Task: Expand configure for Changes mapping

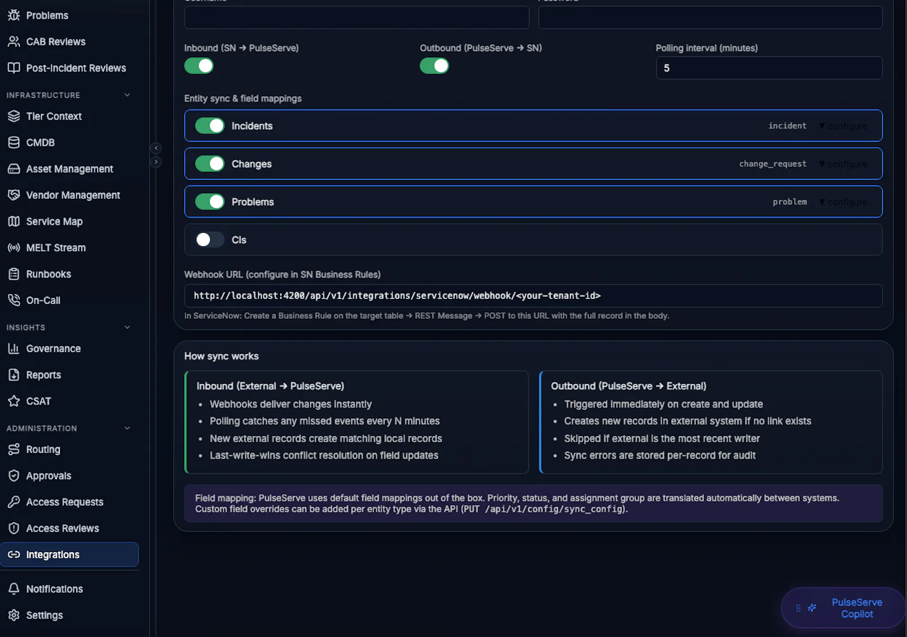Action: pyautogui.click(x=843, y=164)
